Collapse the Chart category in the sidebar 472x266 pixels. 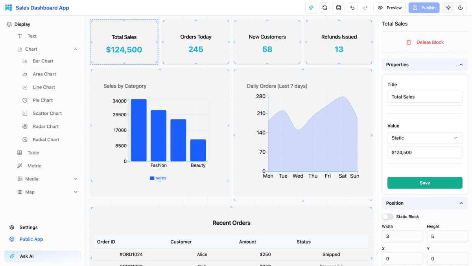coord(76,49)
